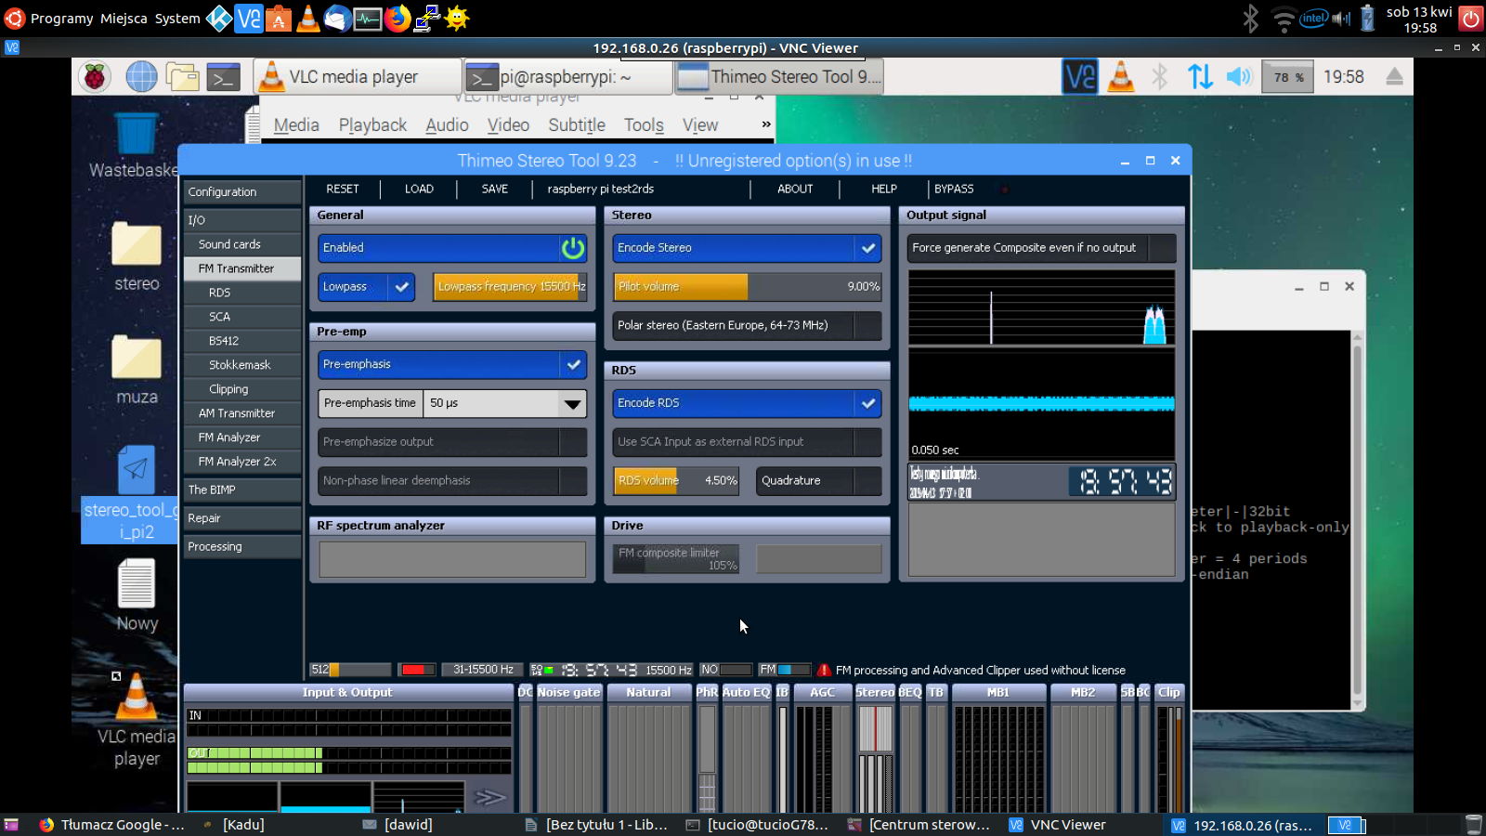Screen dimensions: 1486x836
Task: Click the Pi panel network arrows icon
Action: pos(1200,77)
